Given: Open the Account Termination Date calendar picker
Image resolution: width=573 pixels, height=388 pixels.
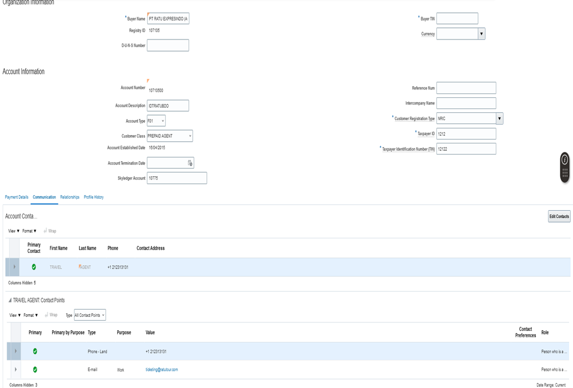Looking at the screenshot, I should [x=190, y=163].
